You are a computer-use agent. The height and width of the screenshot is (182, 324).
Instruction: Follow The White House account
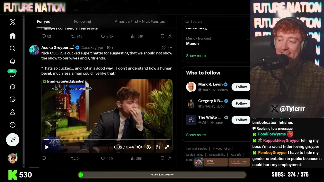[241, 120]
